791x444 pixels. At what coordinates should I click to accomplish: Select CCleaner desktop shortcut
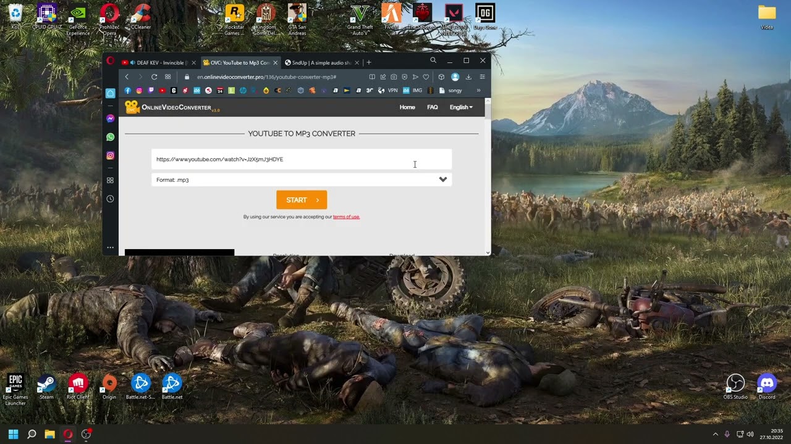tap(141, 17)
